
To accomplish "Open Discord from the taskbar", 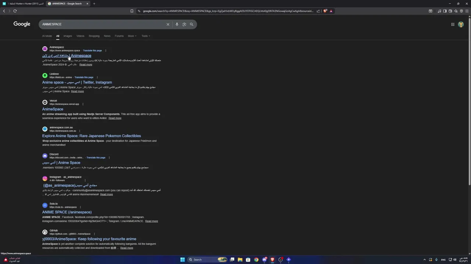I will pos(264,260).
